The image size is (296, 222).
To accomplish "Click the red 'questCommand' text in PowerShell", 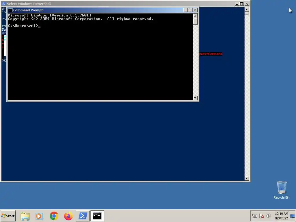I will pyautogui.click(x=211, y=54).
